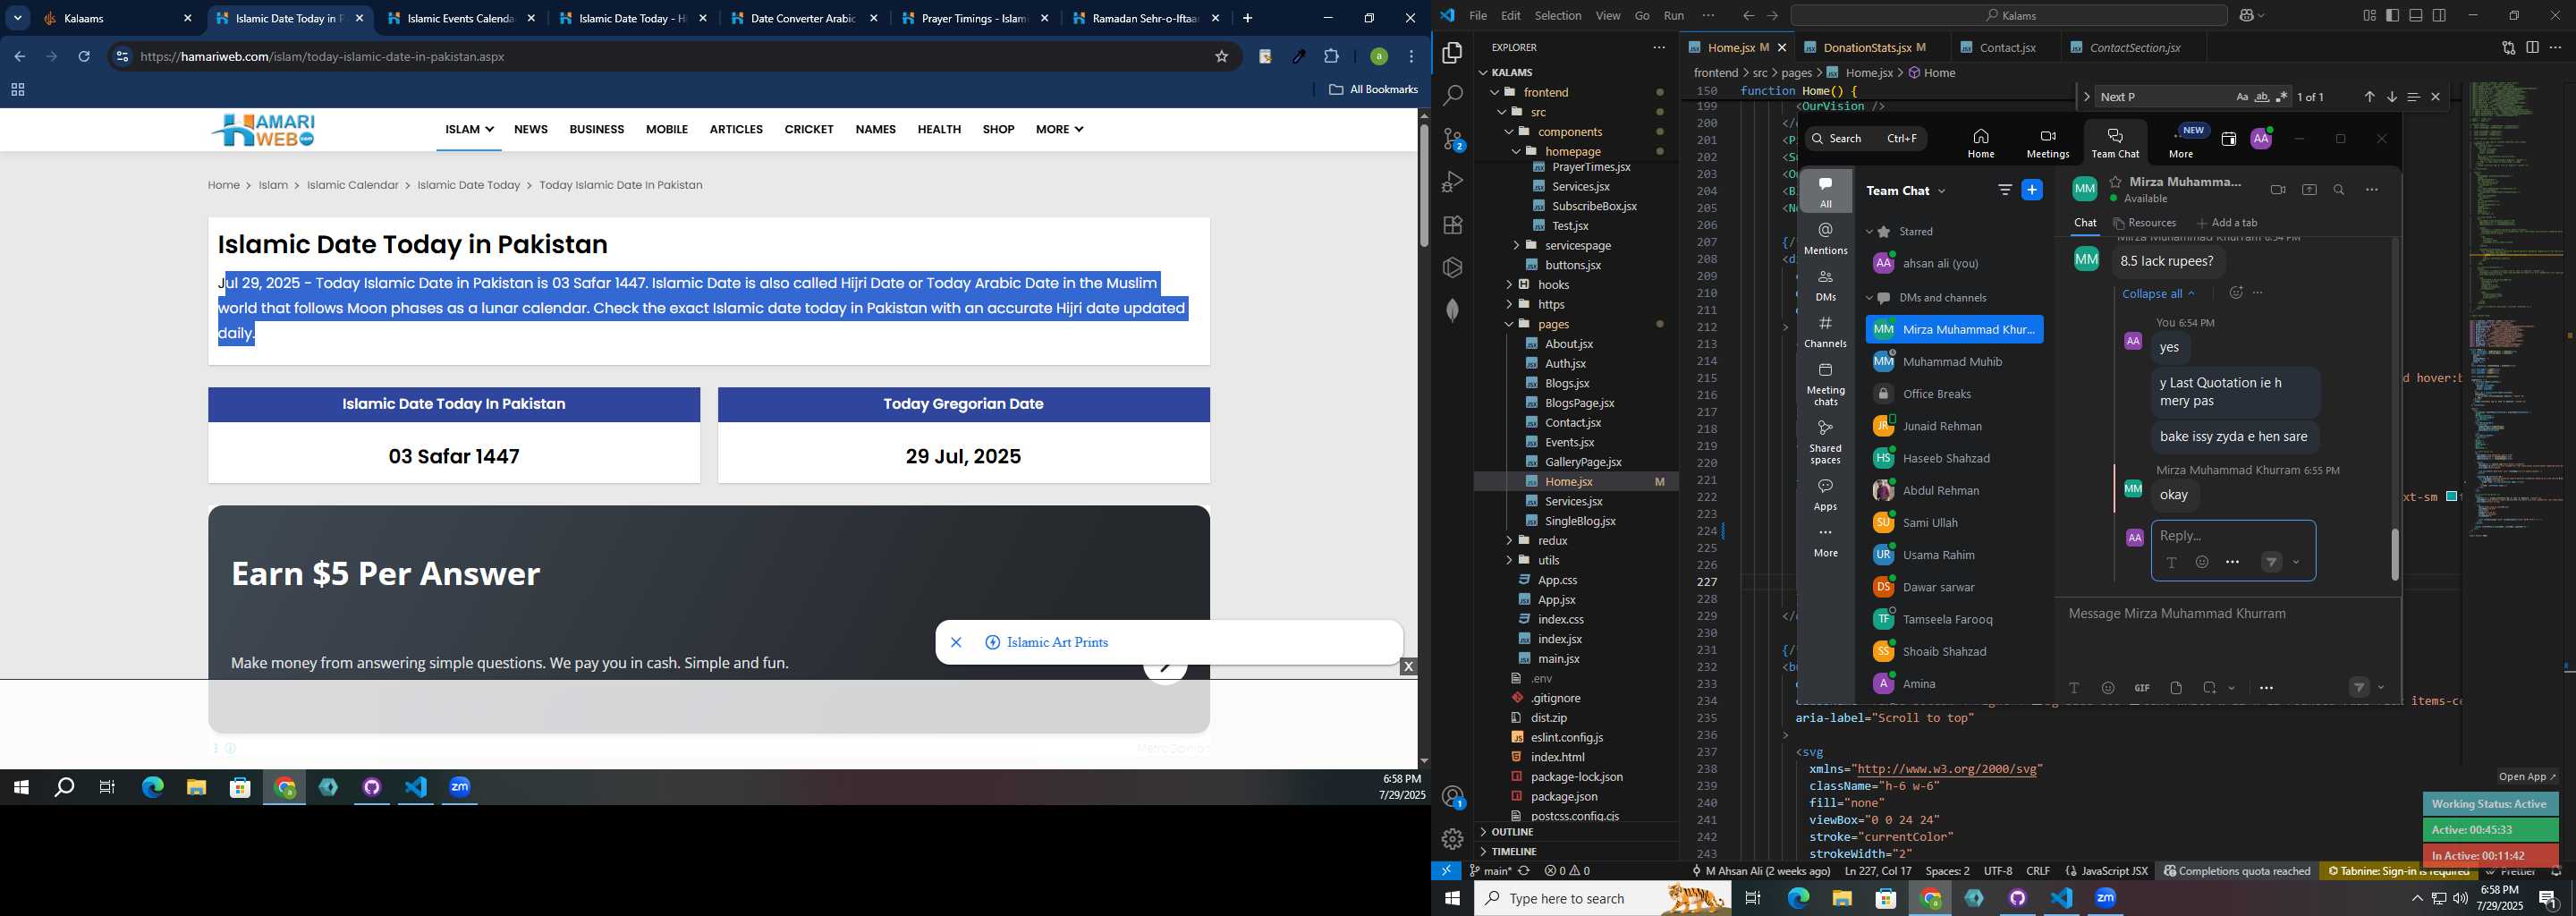Open VS Code Accounts icon in activity bar
This screenshot has width=2576, height=916.
pos(1453,797)
